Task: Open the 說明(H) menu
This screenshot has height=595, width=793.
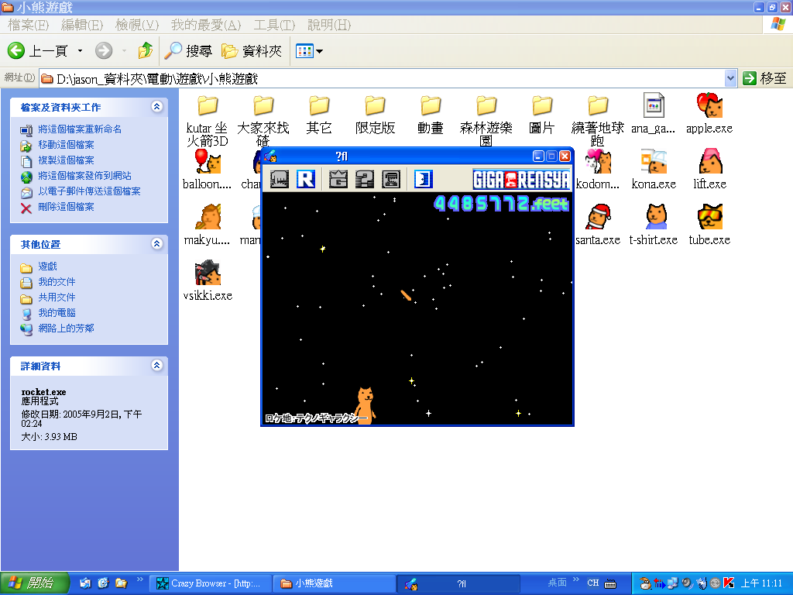Action: [x=328, y=25]
